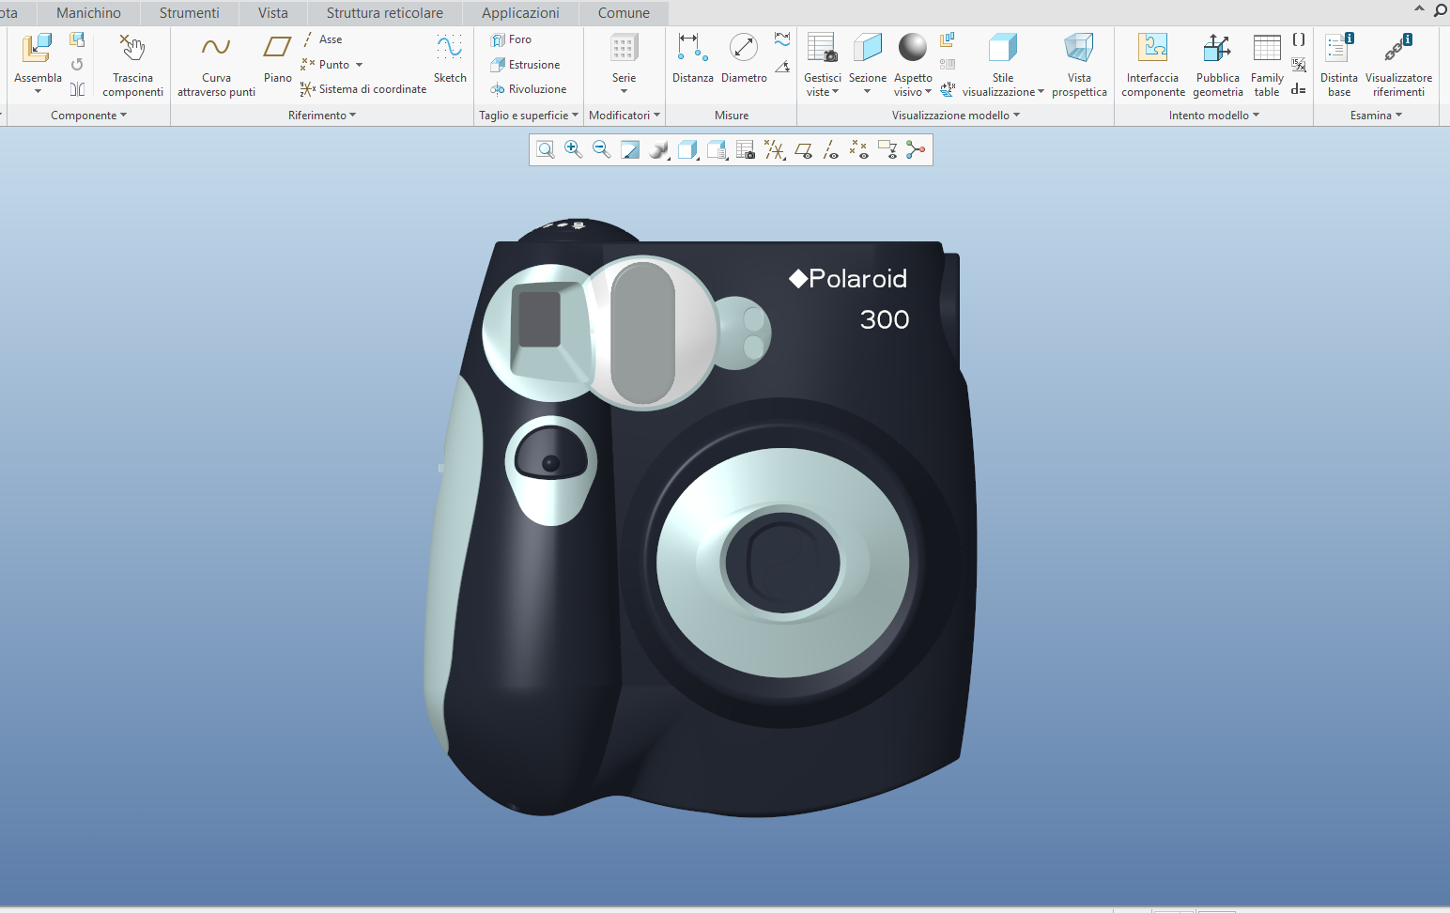1450x913 pixels.
Task: Open the datum display filters icon
Action: pyautogui.click(x=775, y=149)
